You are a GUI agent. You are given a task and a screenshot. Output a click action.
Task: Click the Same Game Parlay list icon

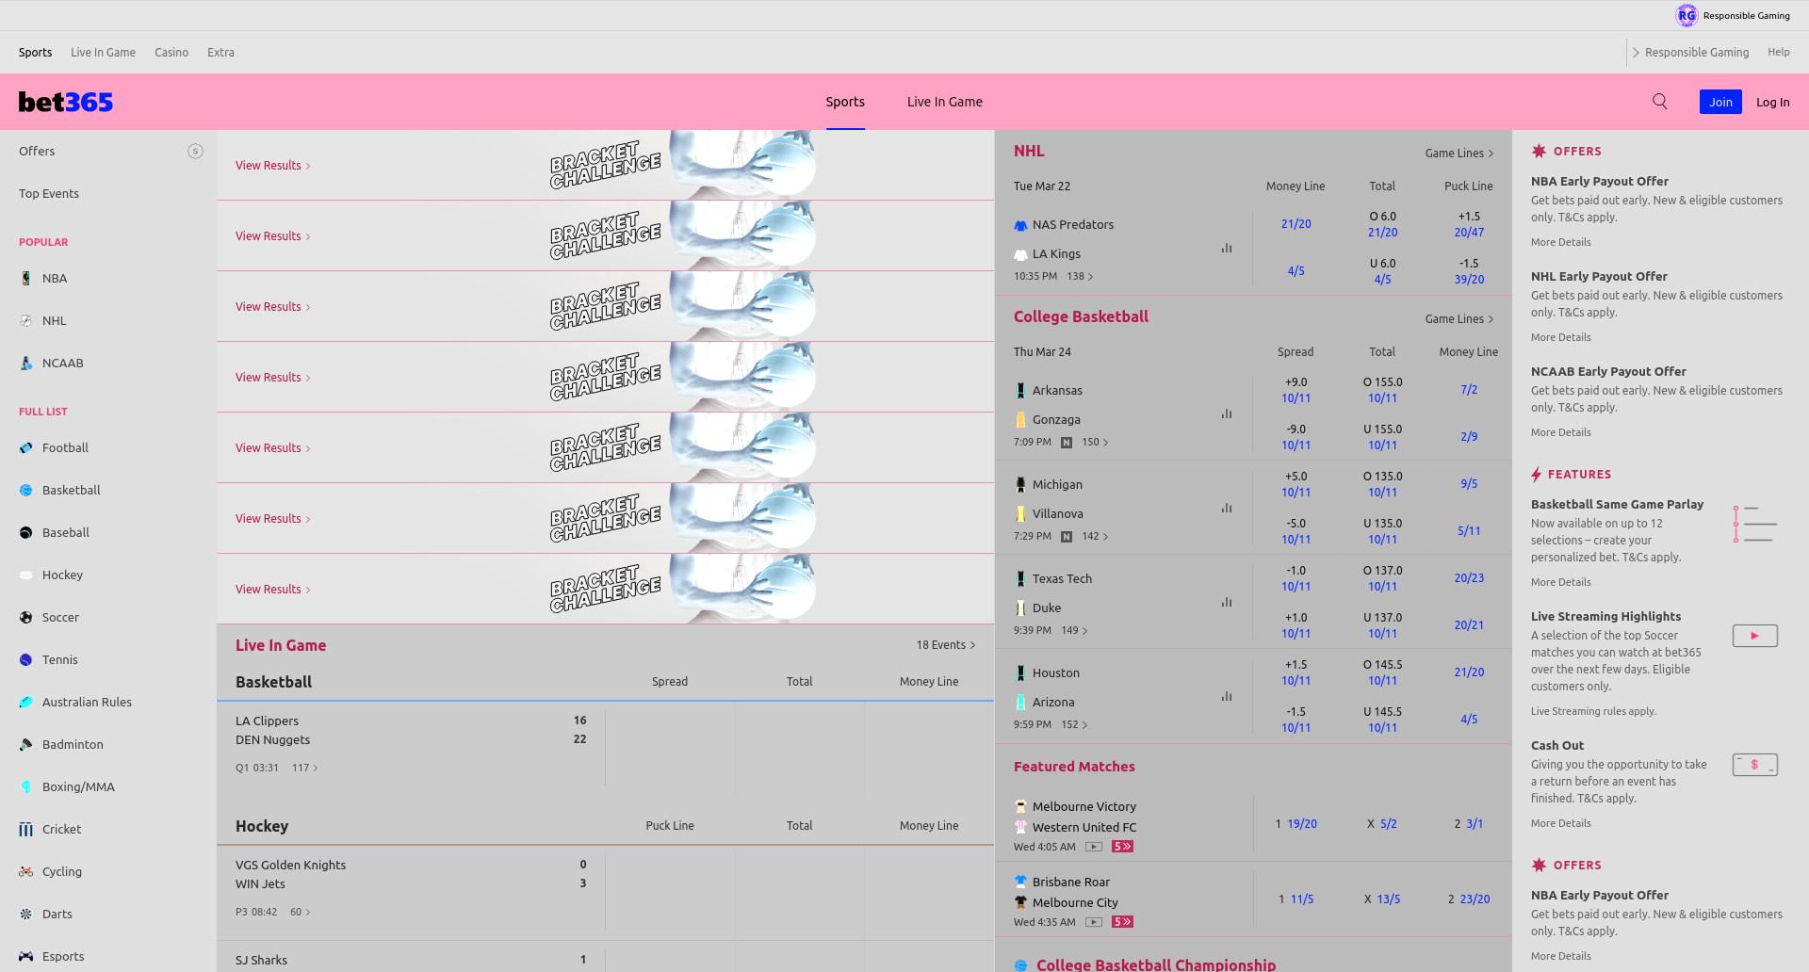click(x=1754, y=524)
